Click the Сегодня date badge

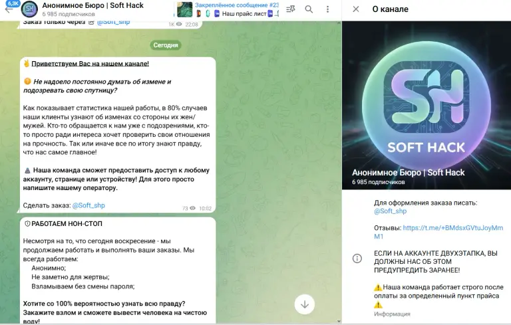[166, 45]
